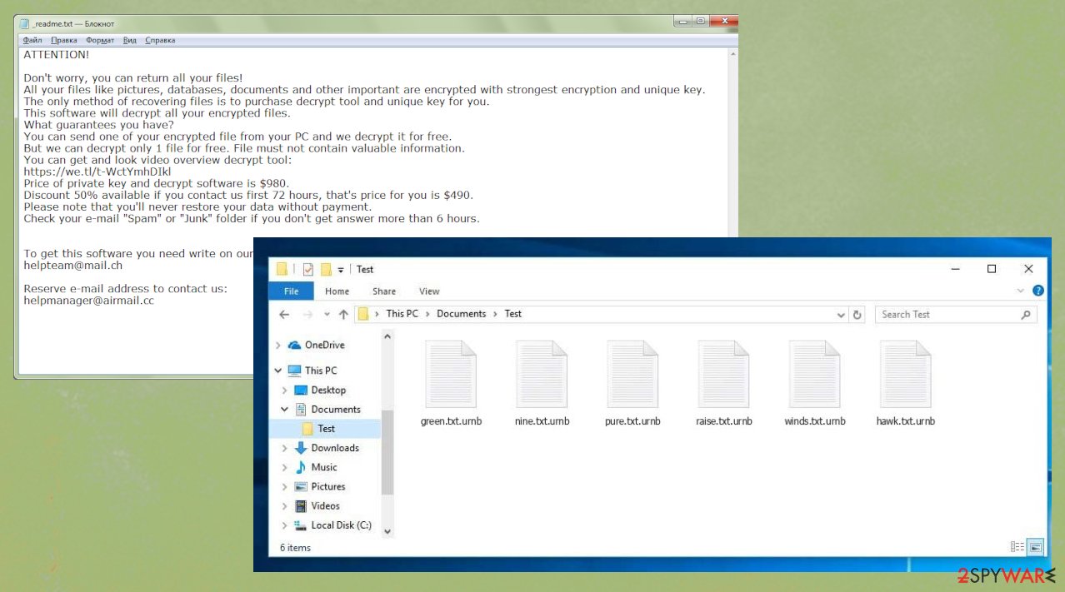The width and height of the screenshot is (1065, 592).
Task: Open Music from the sidebar
Action: [324, 467]
